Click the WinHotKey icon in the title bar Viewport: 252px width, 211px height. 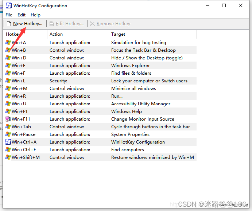point(8,5)
